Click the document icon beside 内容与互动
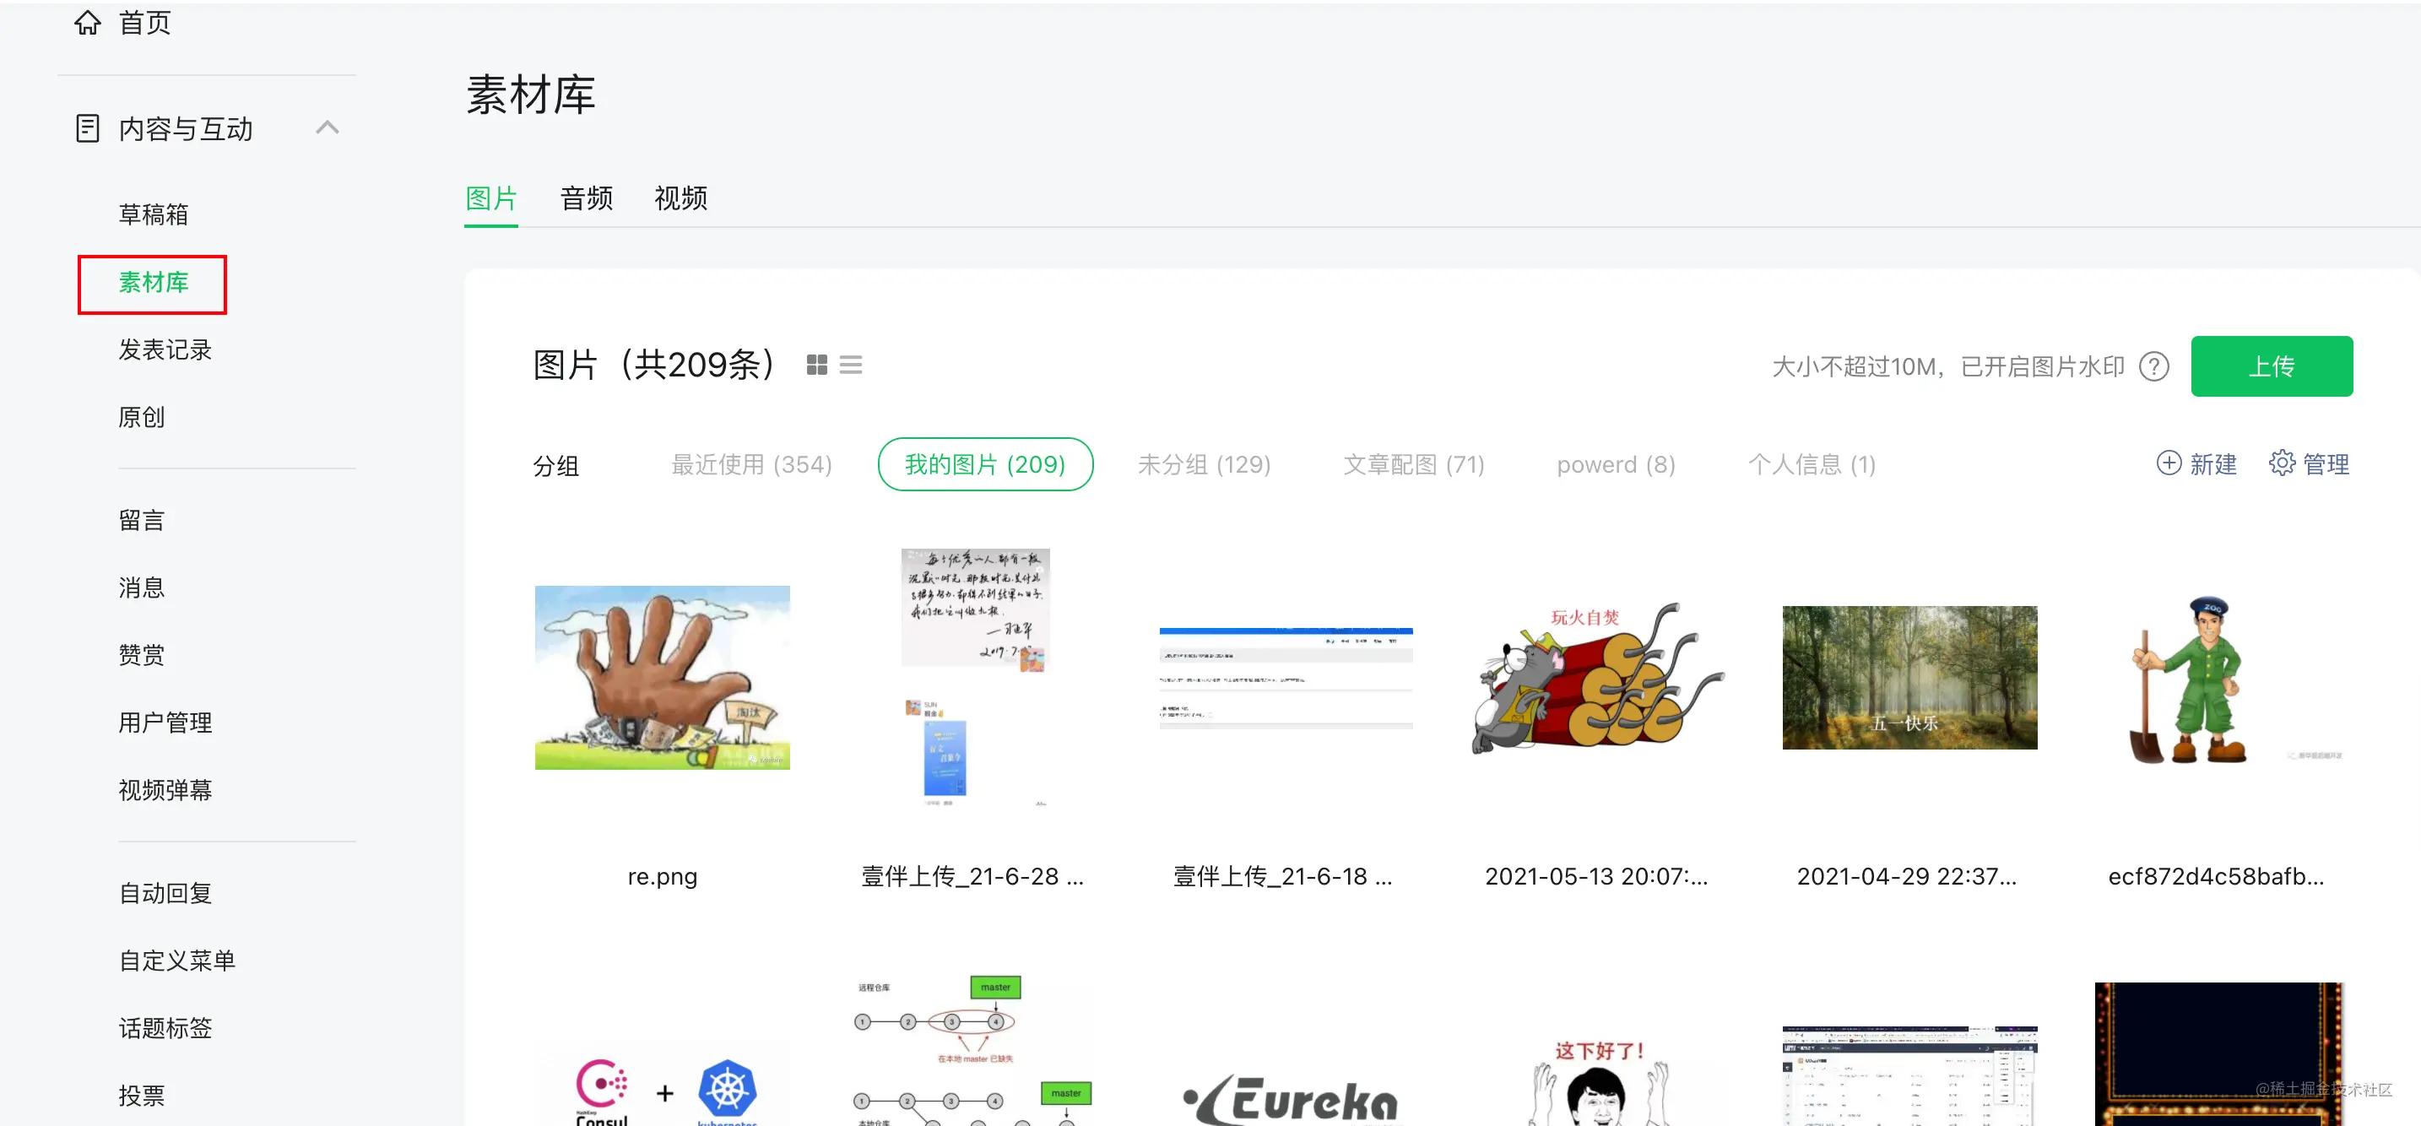Image resolution: width=2421 pixels, height=1126 pixels. pyautogui.click(x=86, y=127)
